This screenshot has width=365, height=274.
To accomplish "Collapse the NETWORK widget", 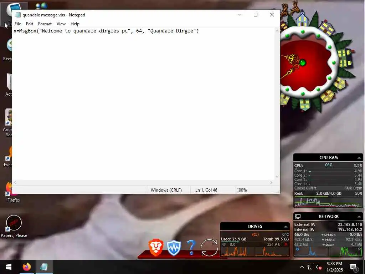I will tap(359, 217).
